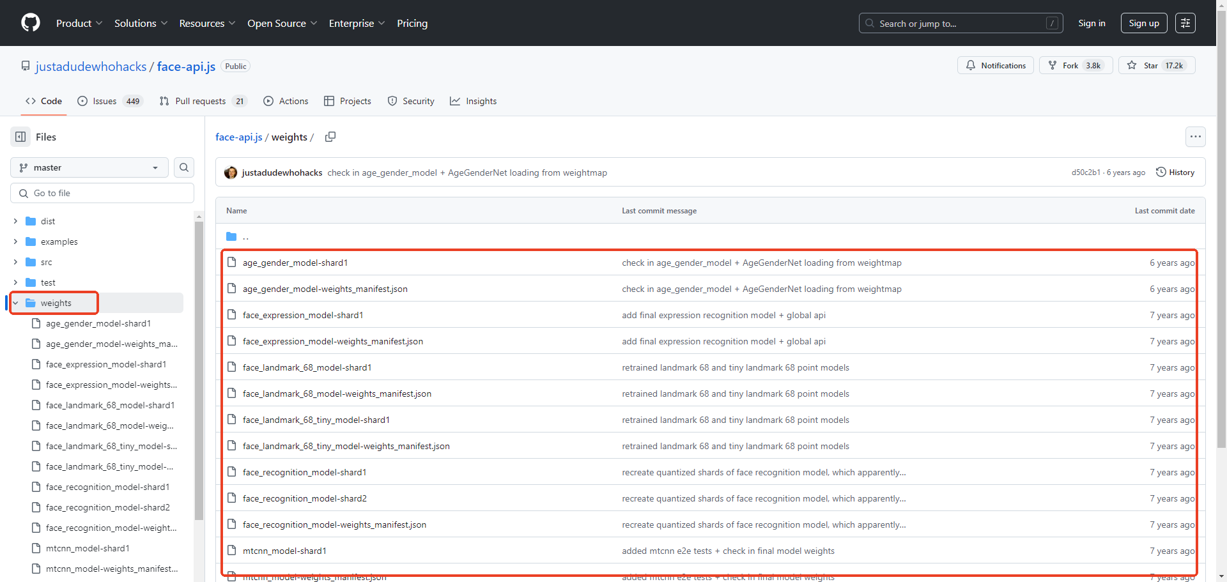Expand the Enterprise menu
This screenshot has width=1227, height=582.
(357, 23)
